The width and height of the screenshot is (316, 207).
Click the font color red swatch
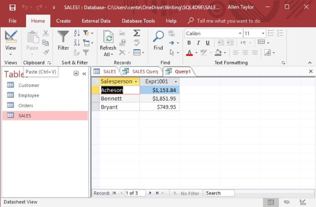click(189, 52)
